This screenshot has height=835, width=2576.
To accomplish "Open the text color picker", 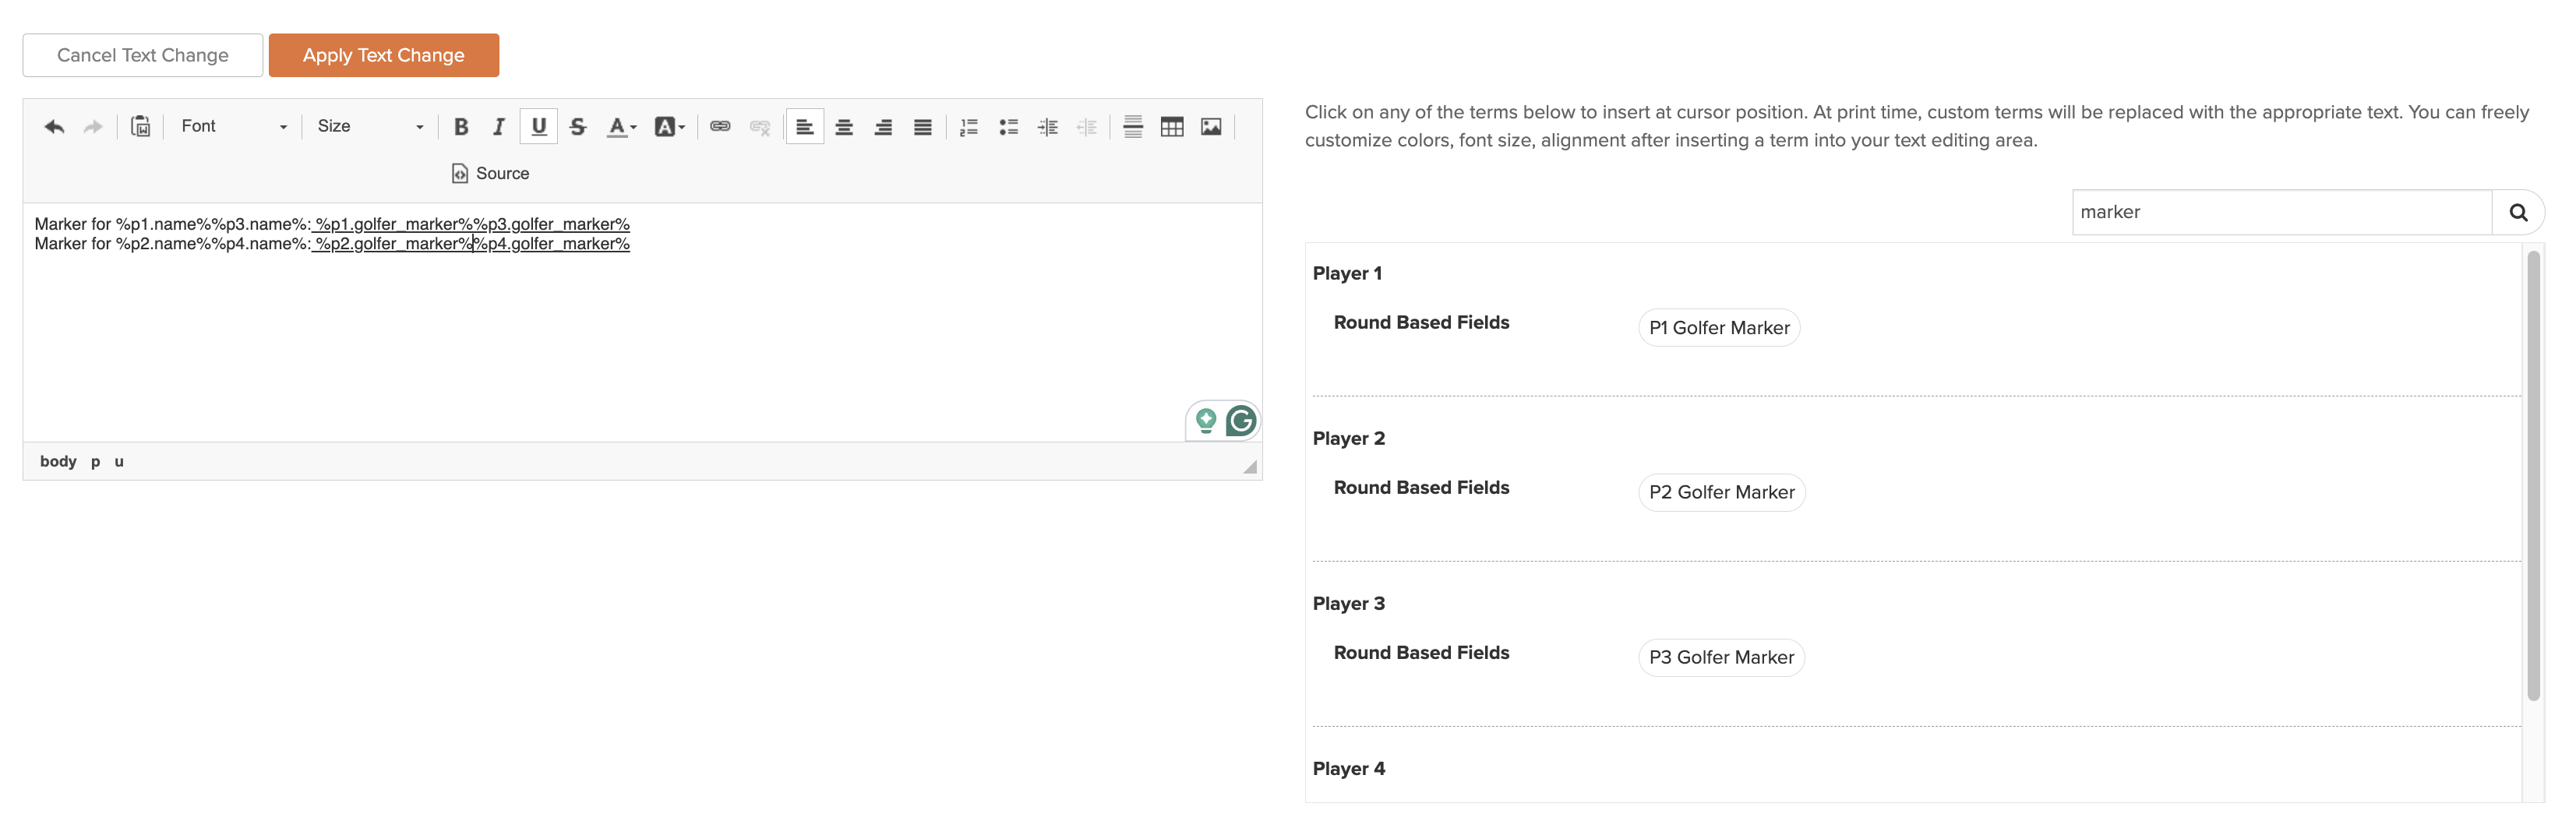I will [621, 126].
